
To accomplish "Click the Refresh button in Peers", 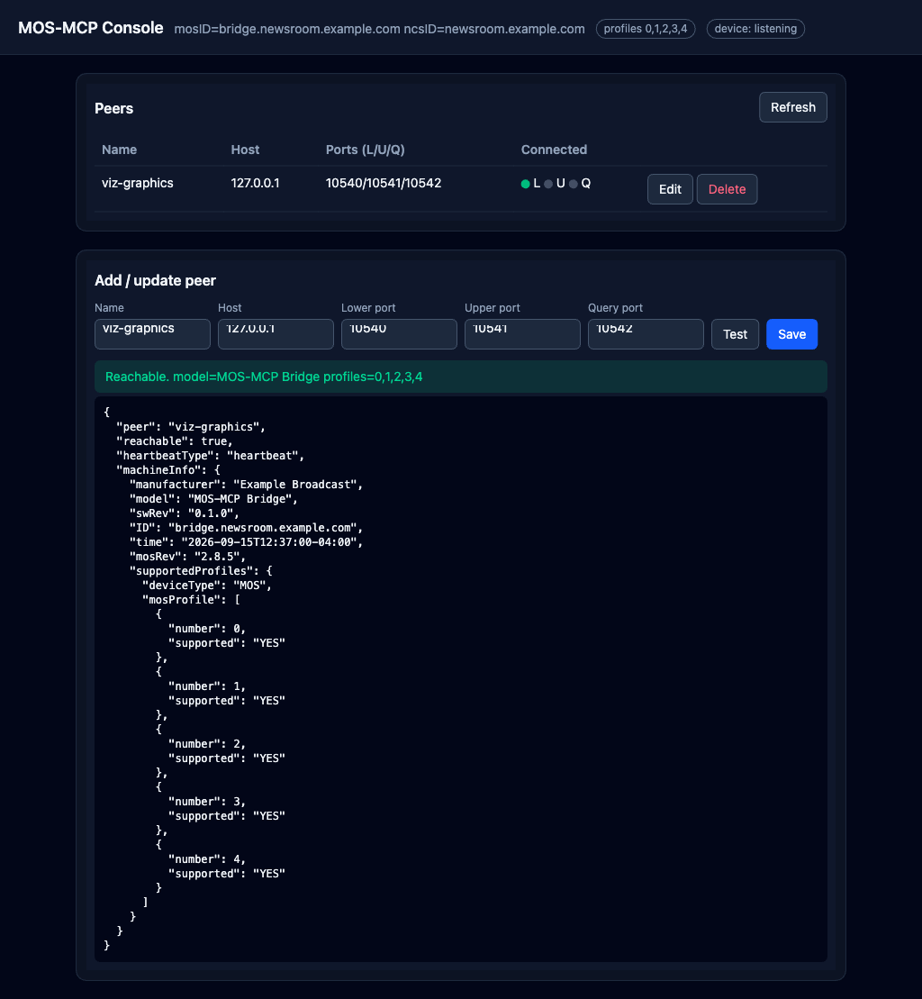I will (792, 107).
